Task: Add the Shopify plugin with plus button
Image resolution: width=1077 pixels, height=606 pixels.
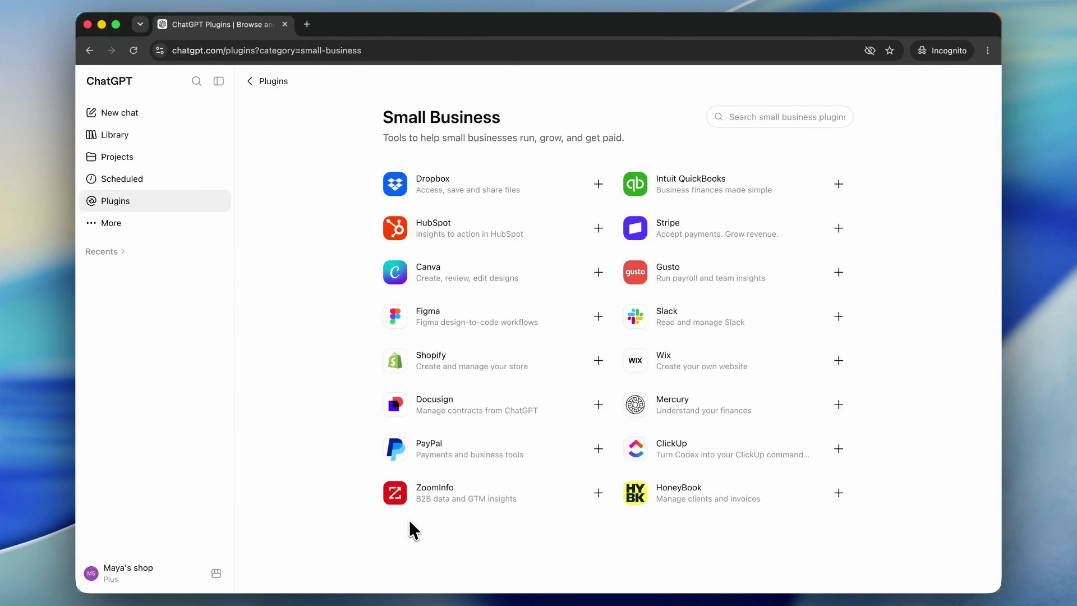Action: [x=599, y=361]
